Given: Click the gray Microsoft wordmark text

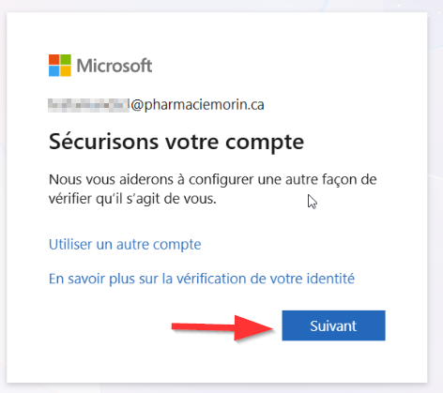Looking at the screenshot, I should click(115, 66).
